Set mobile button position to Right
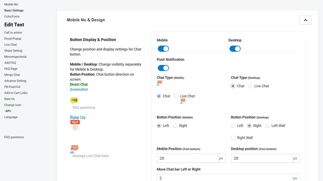This screenshot has width=323, height=181. [x=175, y=125]
